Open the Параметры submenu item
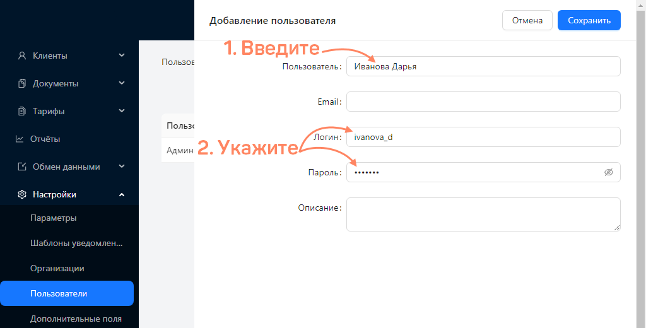The image size is (646, 328). click(x=54, y=218)
